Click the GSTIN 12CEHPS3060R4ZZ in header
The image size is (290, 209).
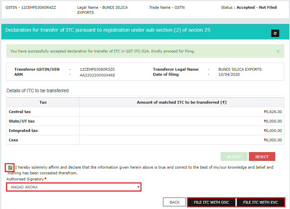[x=31, y=7]
